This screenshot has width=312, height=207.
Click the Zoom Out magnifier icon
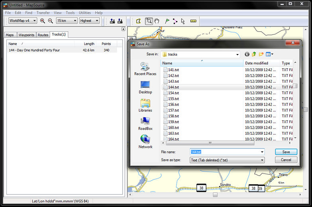pos(51,21)
